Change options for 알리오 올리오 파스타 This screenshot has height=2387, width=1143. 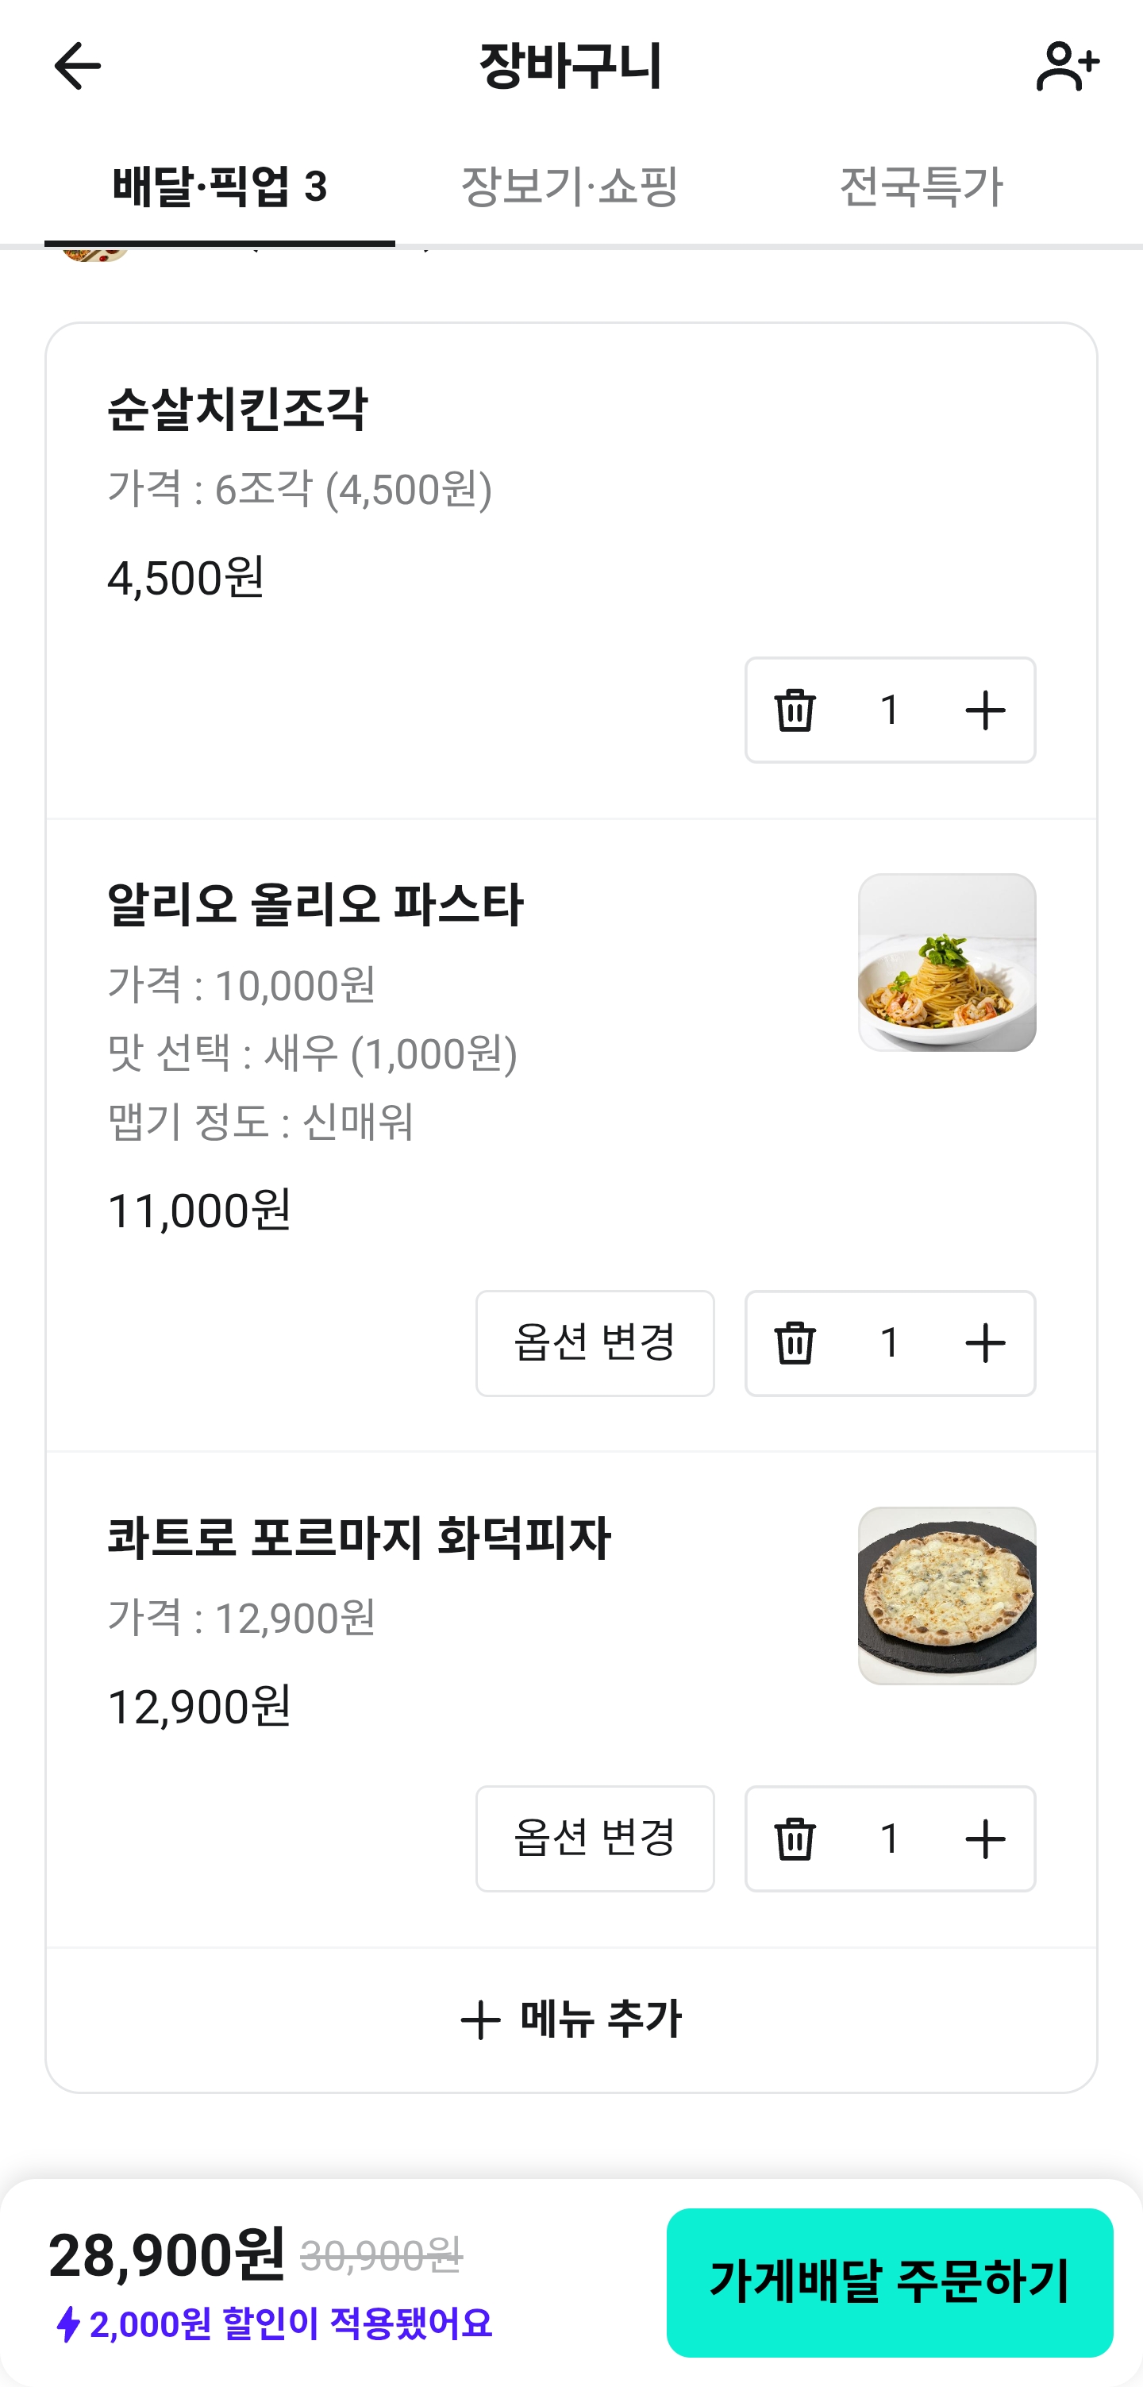pyautogui.click(x=595, y=1342)
